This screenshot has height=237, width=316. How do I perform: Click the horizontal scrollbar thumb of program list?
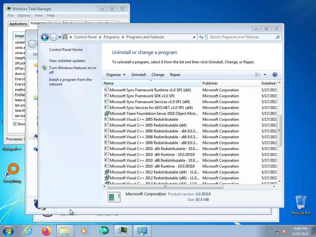click(x=165, y=187)
